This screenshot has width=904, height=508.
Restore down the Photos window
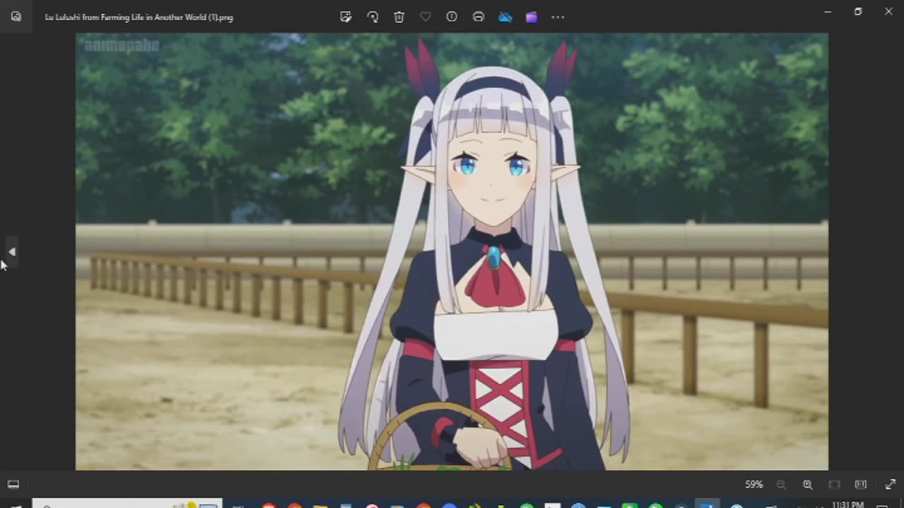pos(858,11)
